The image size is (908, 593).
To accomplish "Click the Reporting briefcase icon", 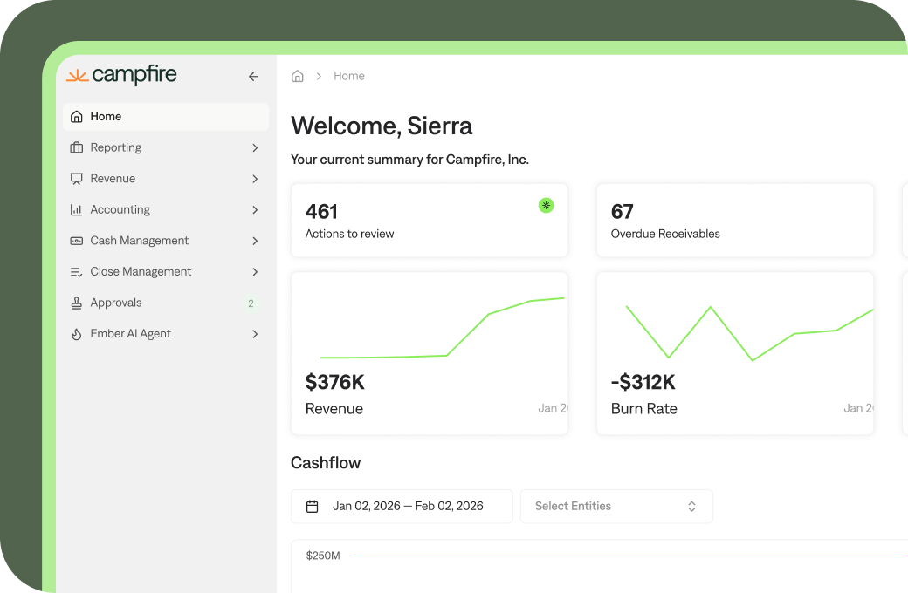I will pyautogui.click(x=77, y=147).
